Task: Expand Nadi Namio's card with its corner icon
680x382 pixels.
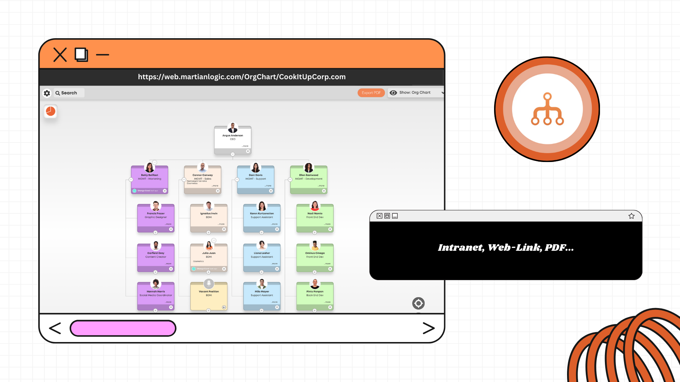Action: point(330,229)
